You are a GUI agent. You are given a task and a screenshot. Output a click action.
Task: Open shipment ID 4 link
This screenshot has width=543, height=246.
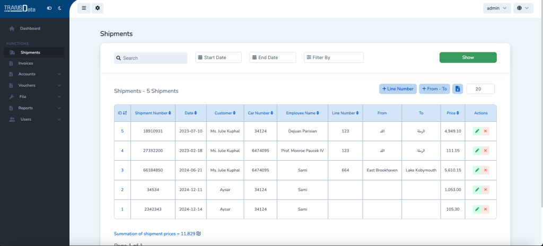[x=122, y=151]
